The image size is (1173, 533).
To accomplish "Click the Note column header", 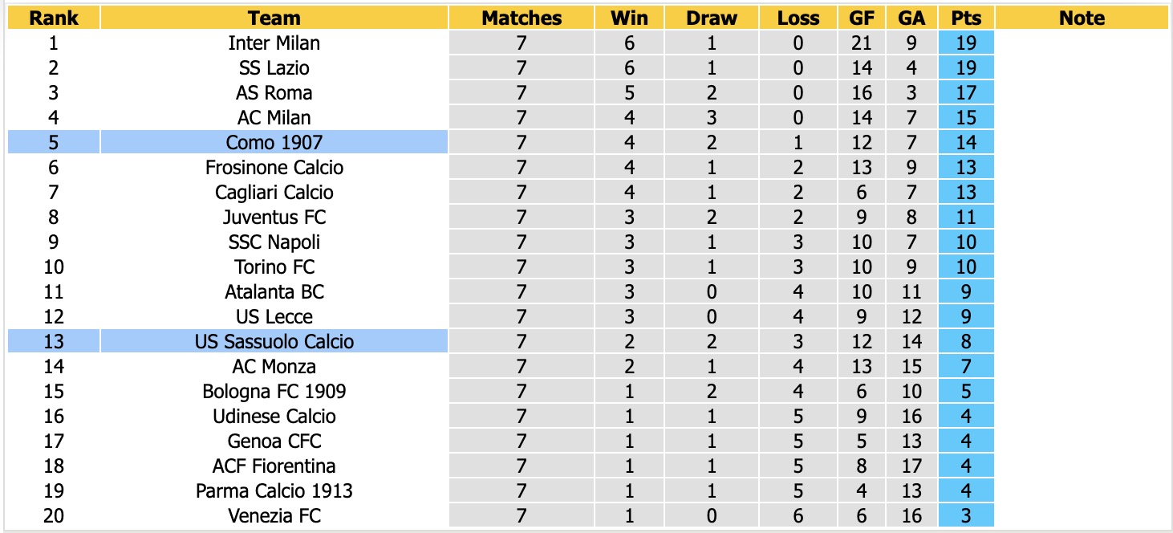I will tap(1082, 18).
